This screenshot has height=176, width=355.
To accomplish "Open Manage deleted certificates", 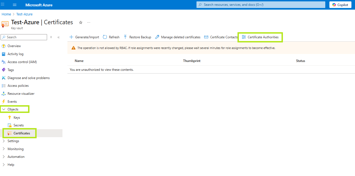I will 178,37.
